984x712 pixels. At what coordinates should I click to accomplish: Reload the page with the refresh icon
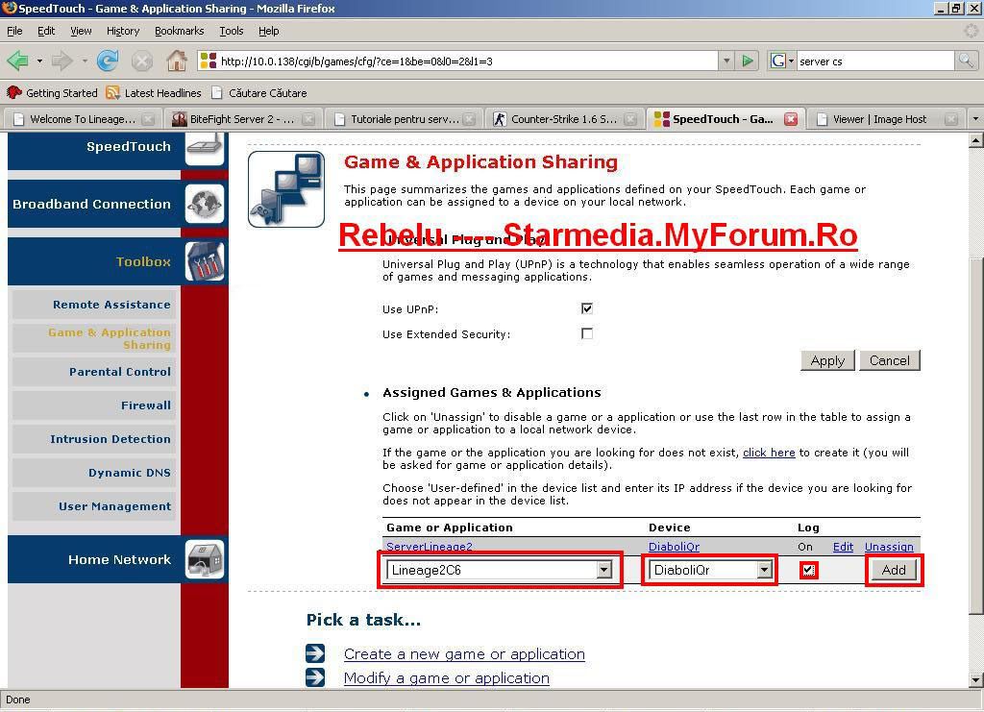point(108,61)
